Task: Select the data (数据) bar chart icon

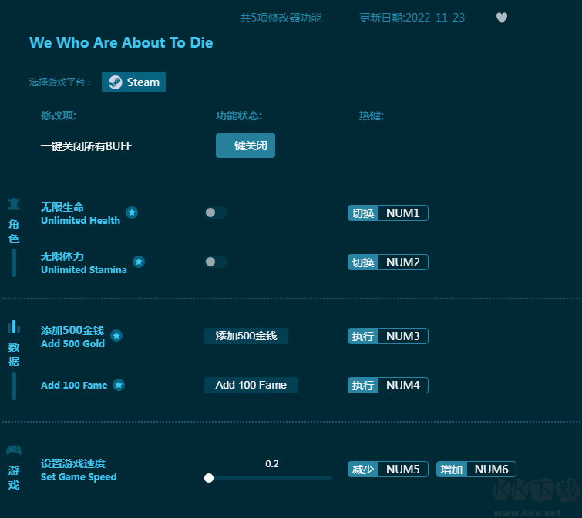Action: (14, 326)
